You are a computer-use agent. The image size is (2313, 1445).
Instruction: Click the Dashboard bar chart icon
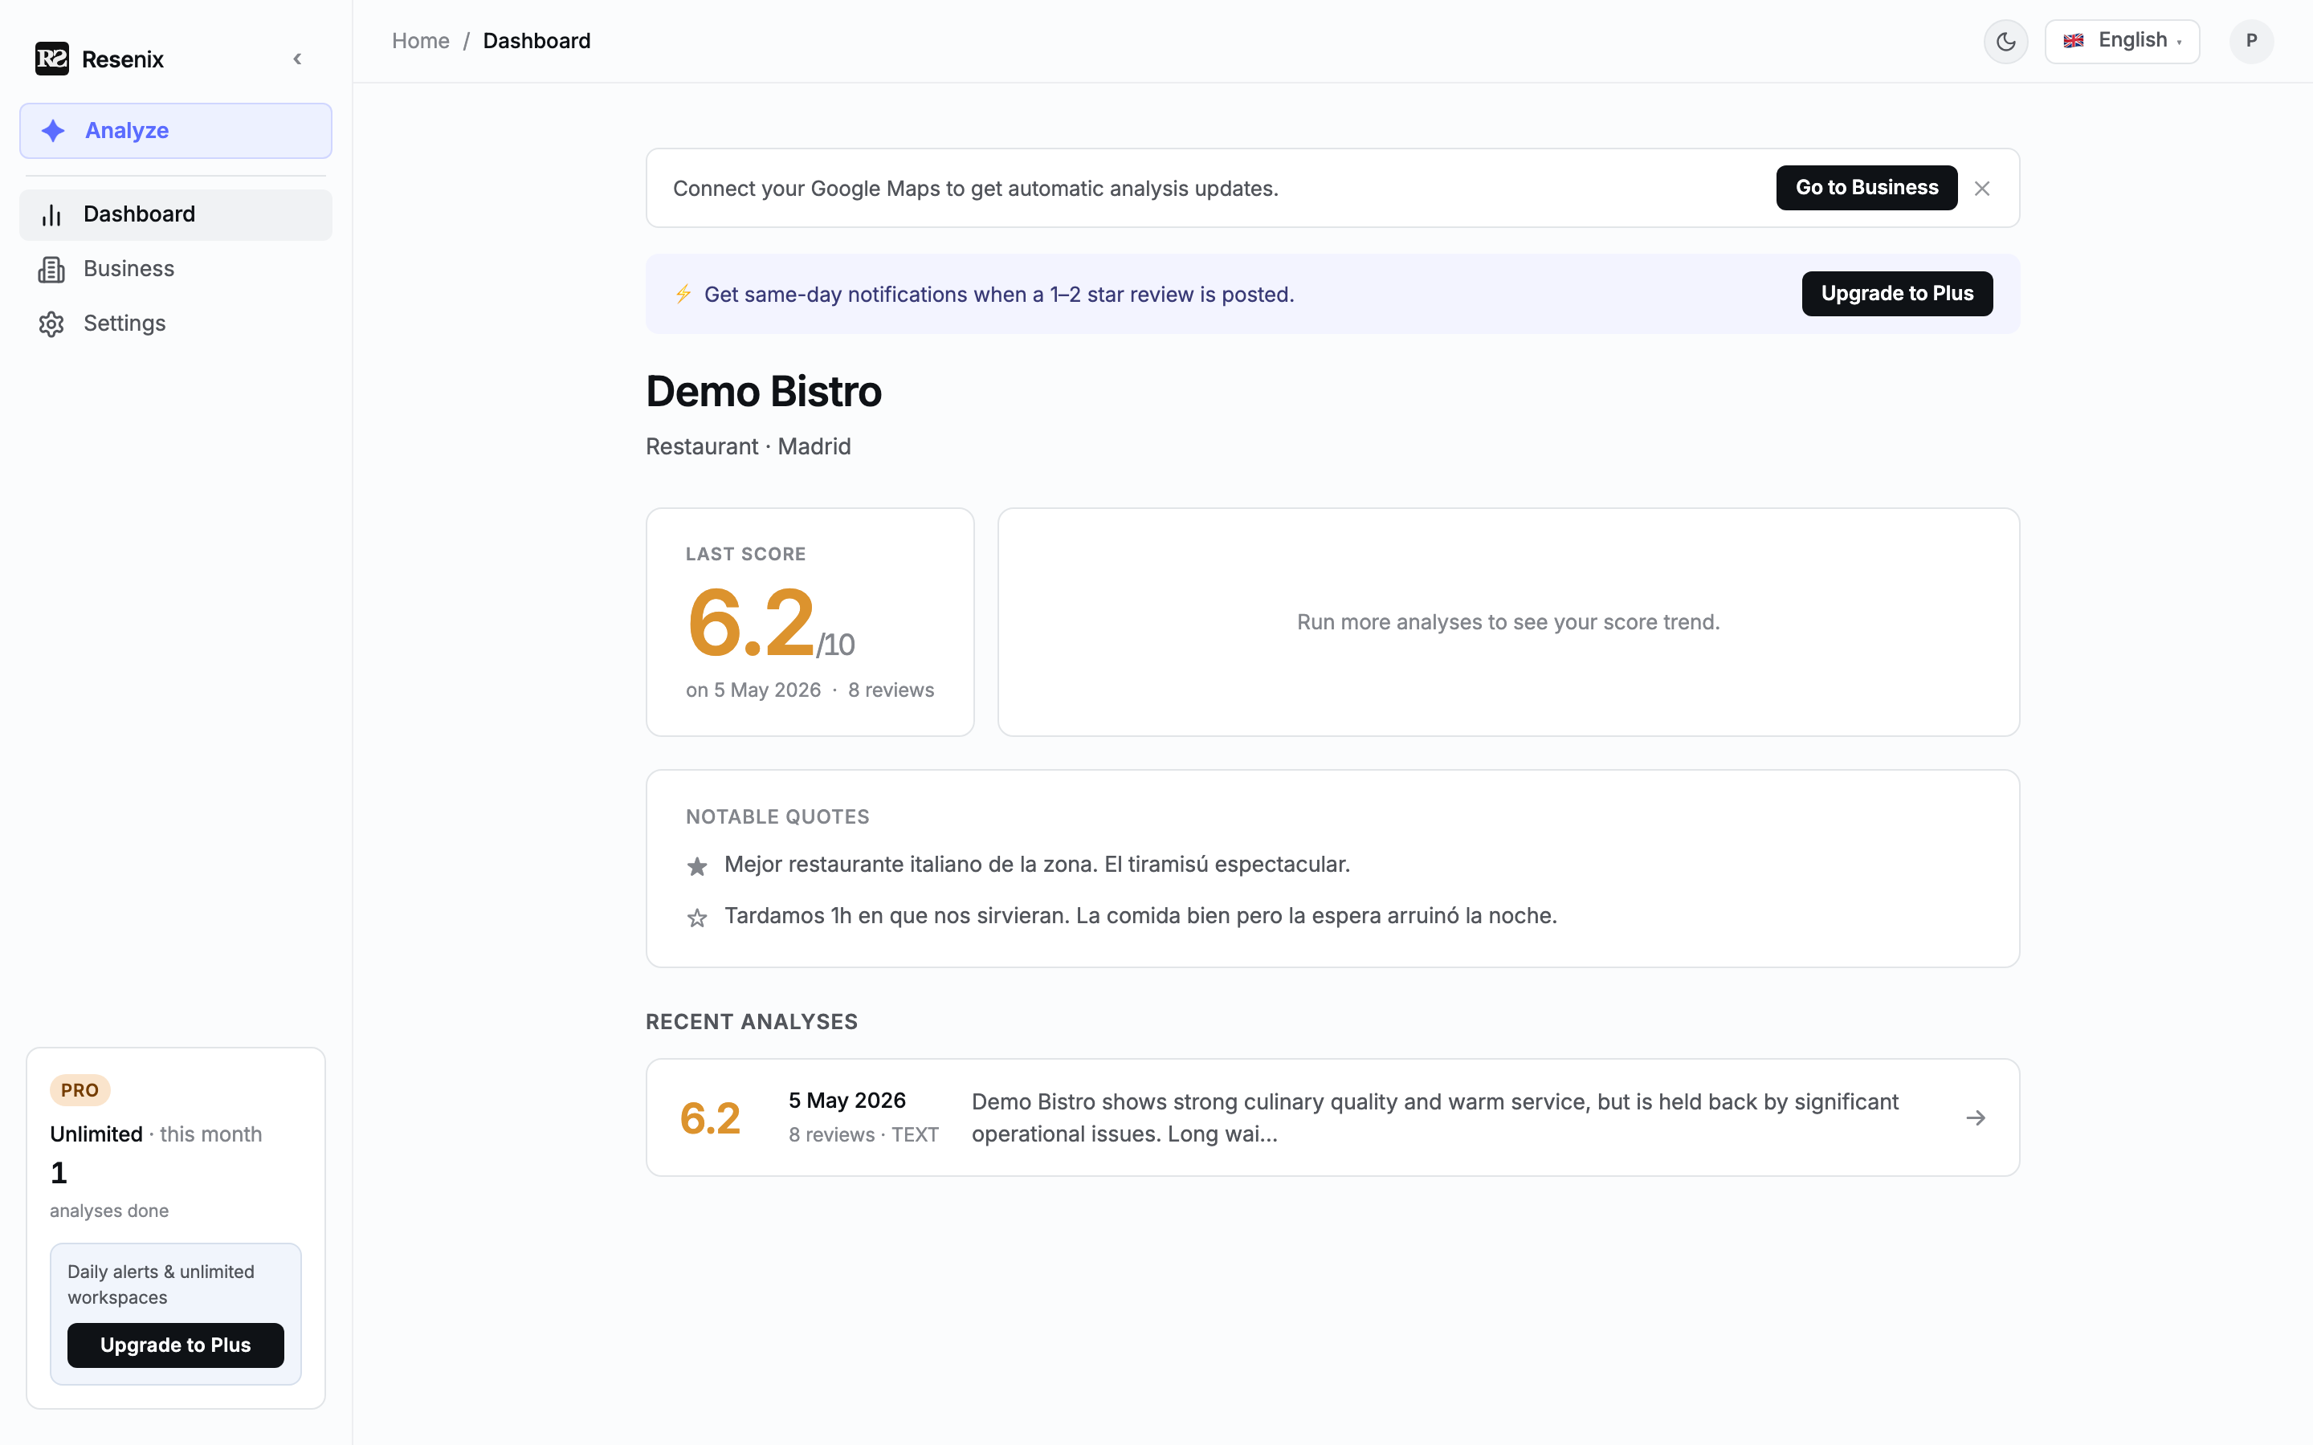pyautogui.click(x=51, y=215)
